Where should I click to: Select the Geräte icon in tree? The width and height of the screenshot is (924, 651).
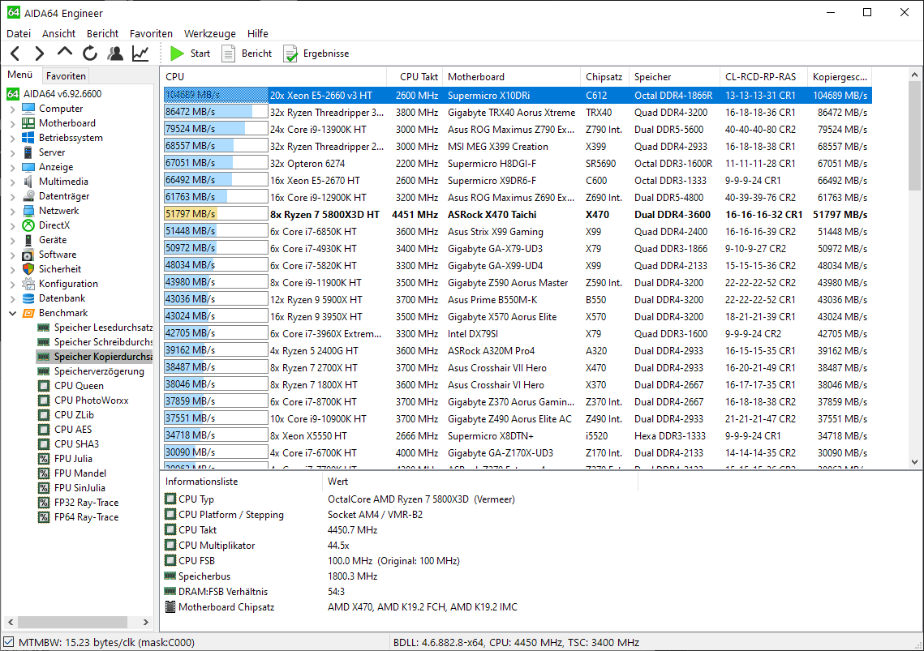pos(28,240)
